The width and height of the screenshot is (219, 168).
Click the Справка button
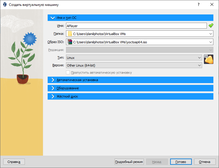tap(14, 162)
